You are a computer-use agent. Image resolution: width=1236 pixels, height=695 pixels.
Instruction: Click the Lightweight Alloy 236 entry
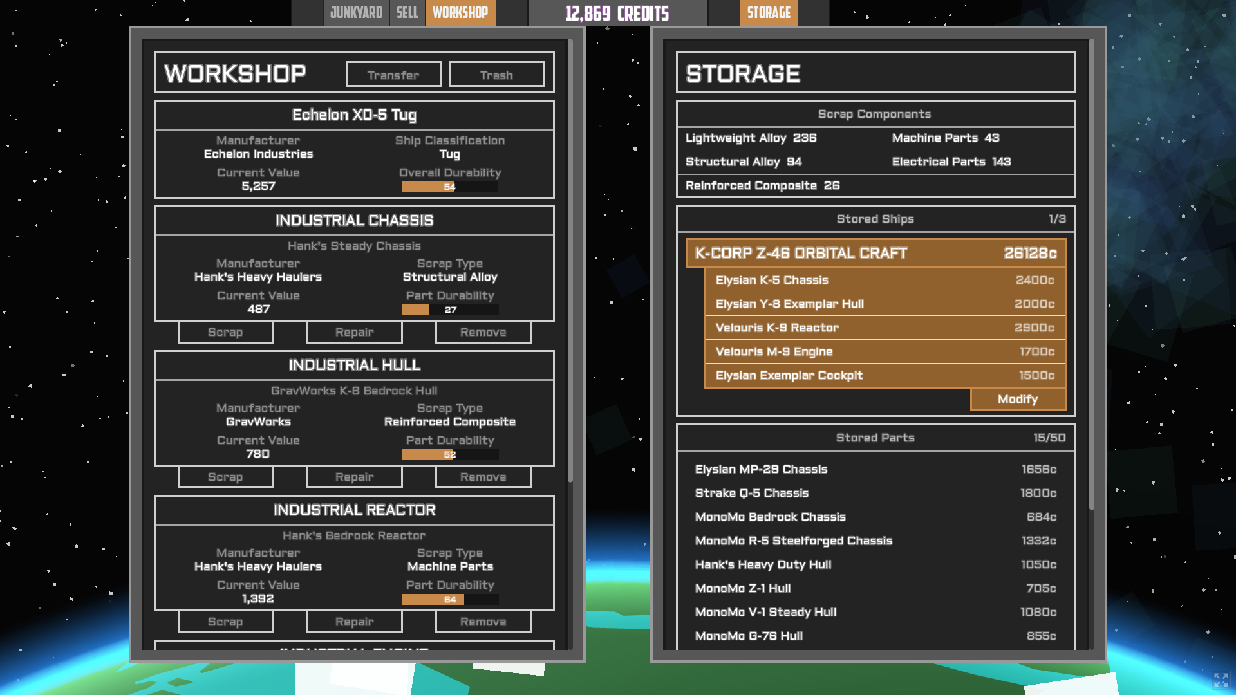(x=751, y=138)
